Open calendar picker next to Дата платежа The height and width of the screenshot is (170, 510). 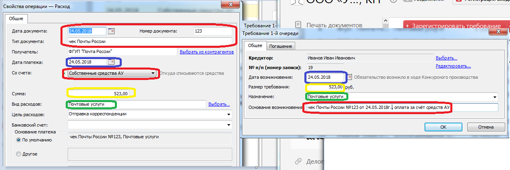pyautogui.click(x=112, y=62)
